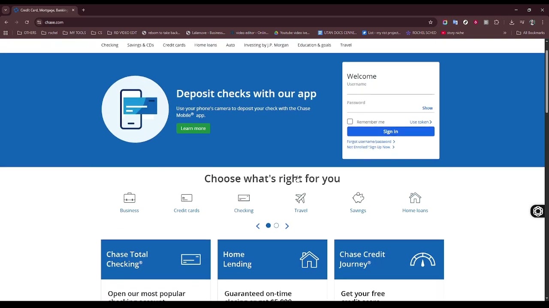
Task: Open the apps grid in bookmarks bar
Action: (6, 33)
